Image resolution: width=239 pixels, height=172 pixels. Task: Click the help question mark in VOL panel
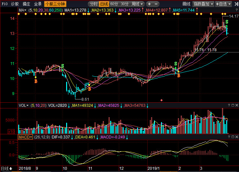[229, 105]
